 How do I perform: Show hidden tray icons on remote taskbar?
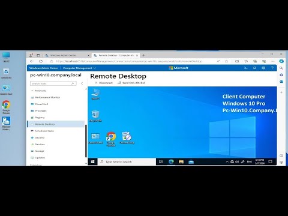[x=227, y=162]
